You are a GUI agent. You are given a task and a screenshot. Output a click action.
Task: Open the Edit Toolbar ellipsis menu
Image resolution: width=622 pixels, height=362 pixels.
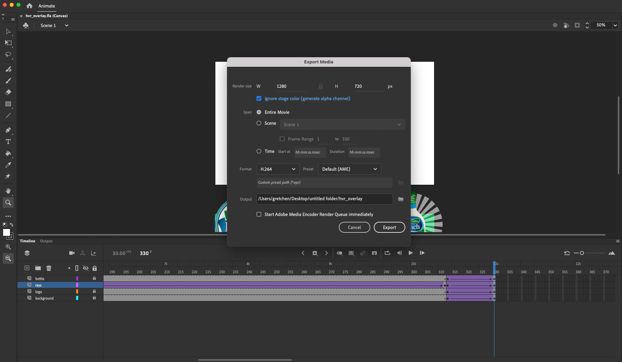tap(8, 216)
